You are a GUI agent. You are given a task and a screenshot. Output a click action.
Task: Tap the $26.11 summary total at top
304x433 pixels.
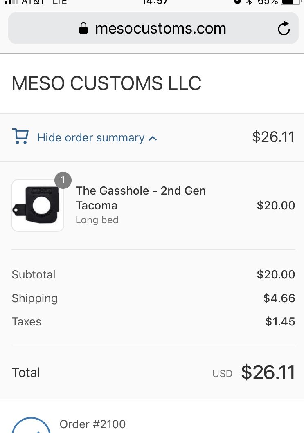(273, 137)
